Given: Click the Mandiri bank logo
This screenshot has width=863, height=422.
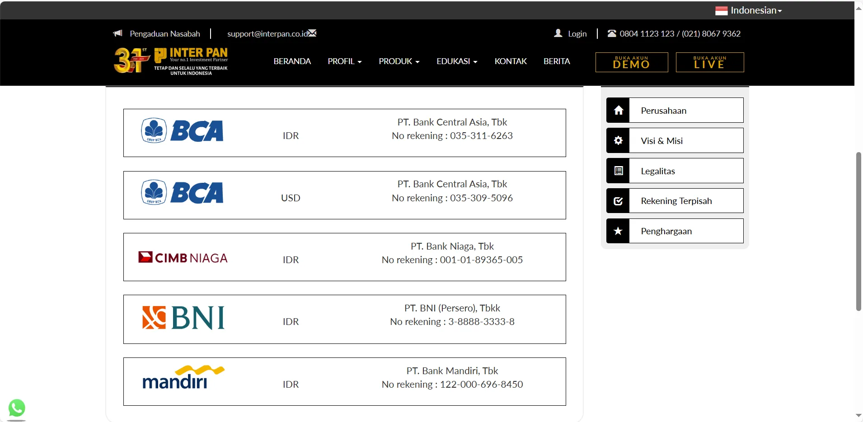Looking at the screenshot, I should tap(183, 377).
